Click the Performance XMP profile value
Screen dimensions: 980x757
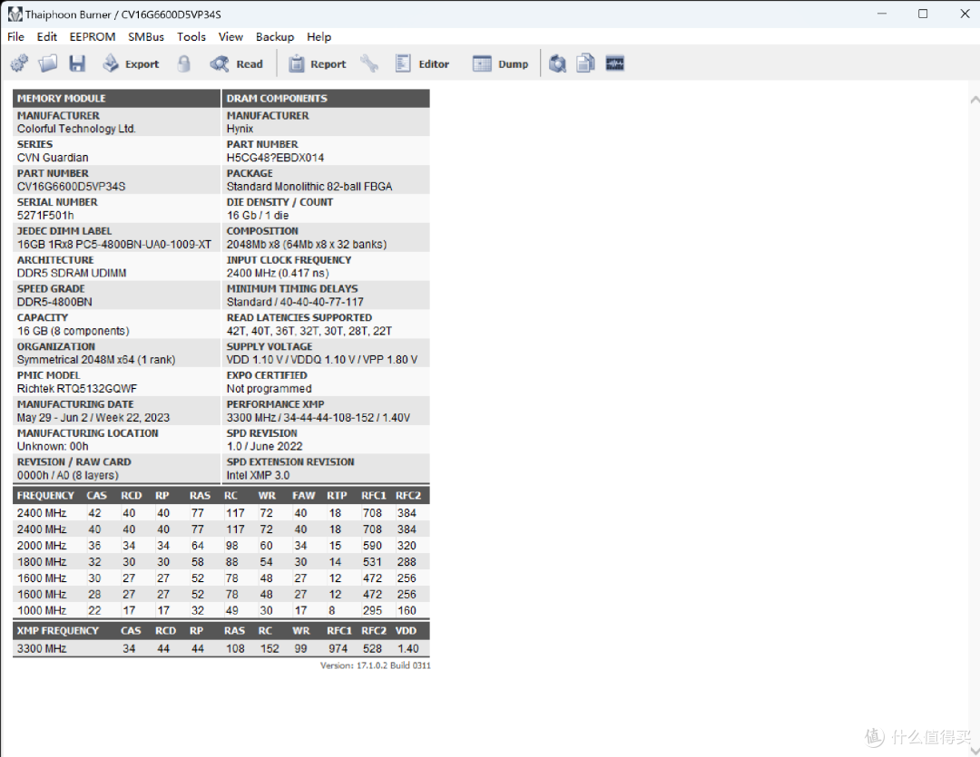(318, 417)
